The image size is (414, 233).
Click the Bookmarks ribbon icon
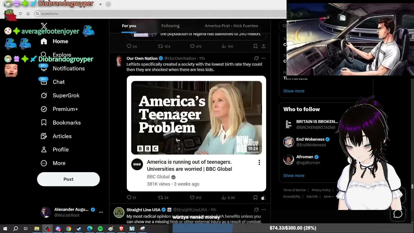pos(44,123)
